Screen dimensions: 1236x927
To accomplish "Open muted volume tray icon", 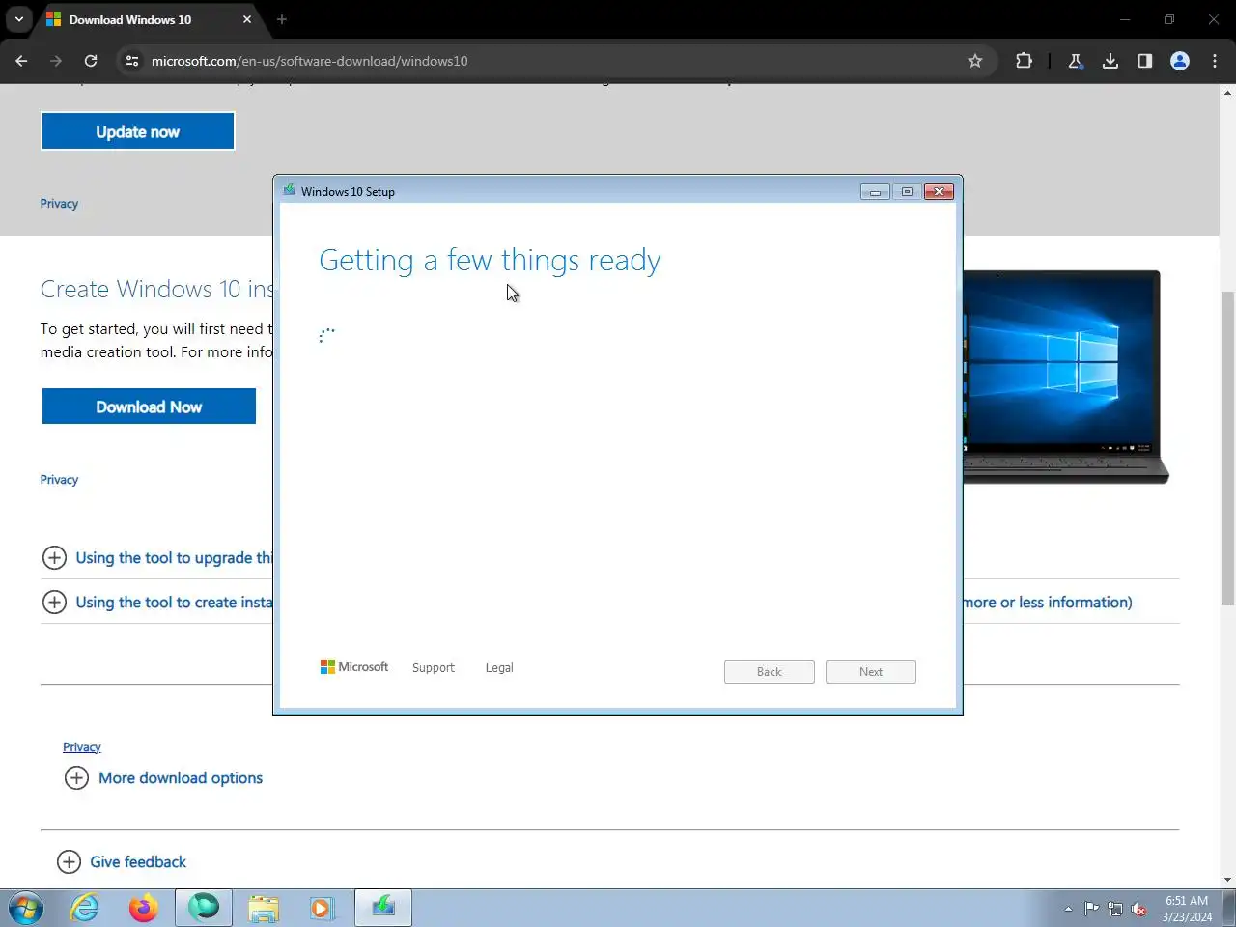I will pyautogui.click(x=1139, y=909).
